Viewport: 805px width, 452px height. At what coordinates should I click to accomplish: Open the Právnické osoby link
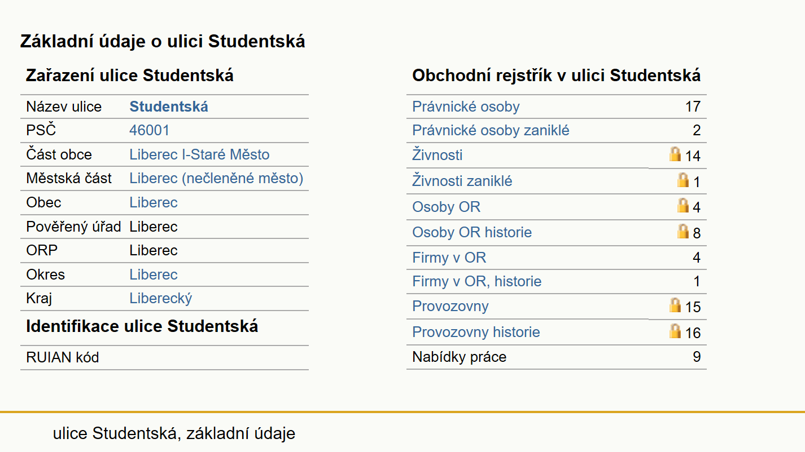click(466, 107)
